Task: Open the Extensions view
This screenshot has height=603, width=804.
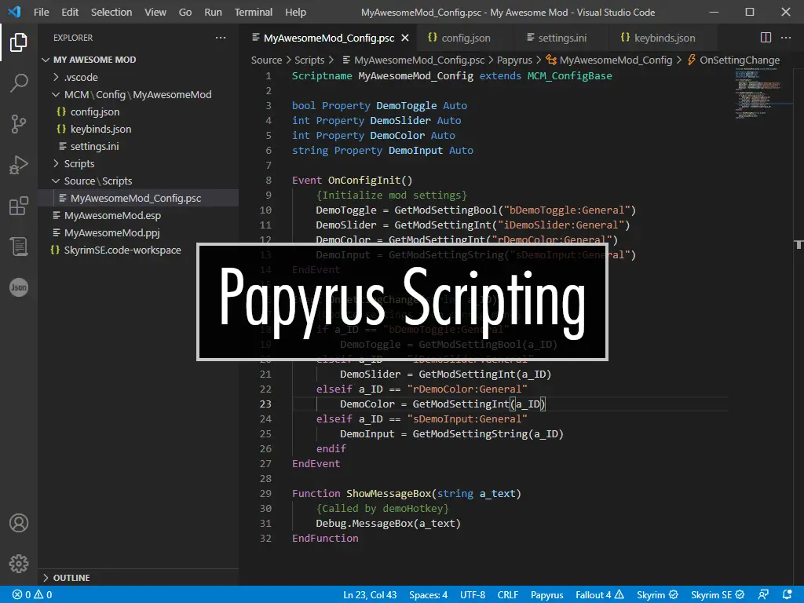Action: pyautogui.click(x=19, y=206)
